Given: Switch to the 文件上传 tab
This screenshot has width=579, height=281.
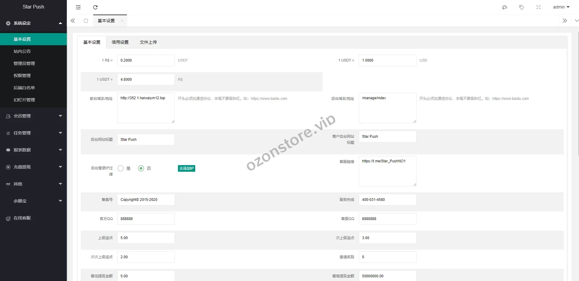Looking at the screenshot, I should click(148, 42).
